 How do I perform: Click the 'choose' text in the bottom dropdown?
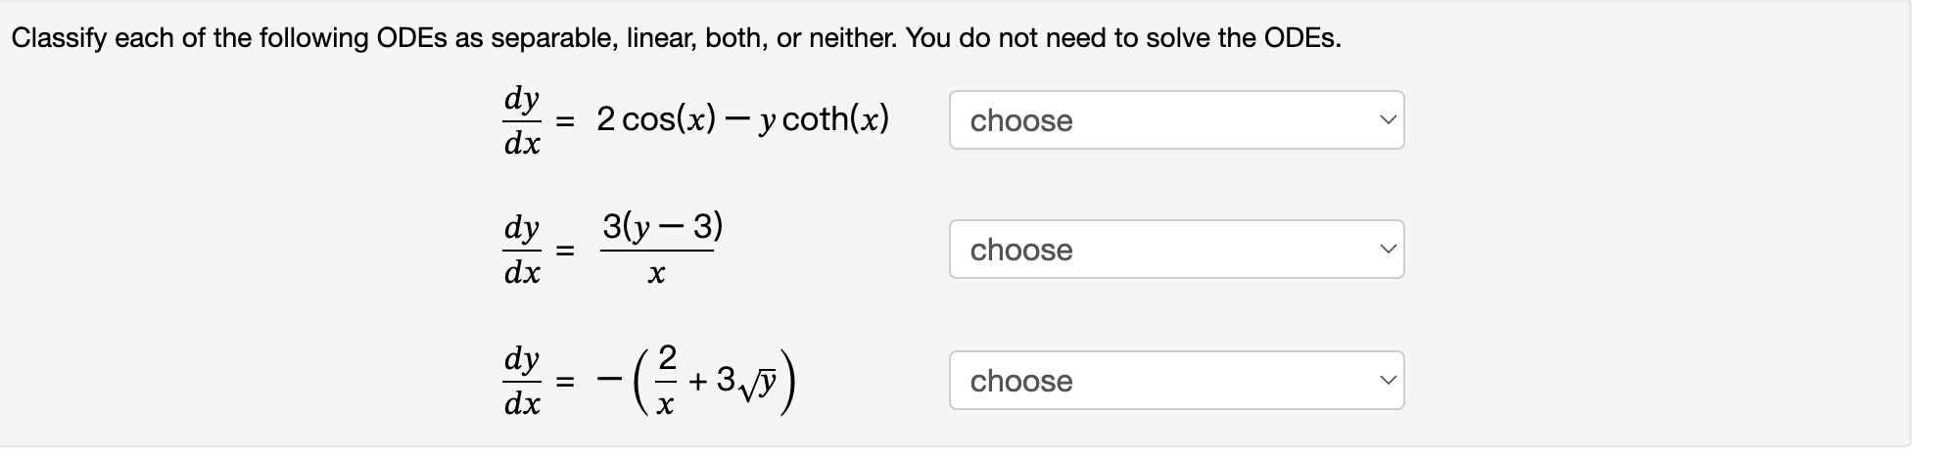click(x=1020, y=382)
